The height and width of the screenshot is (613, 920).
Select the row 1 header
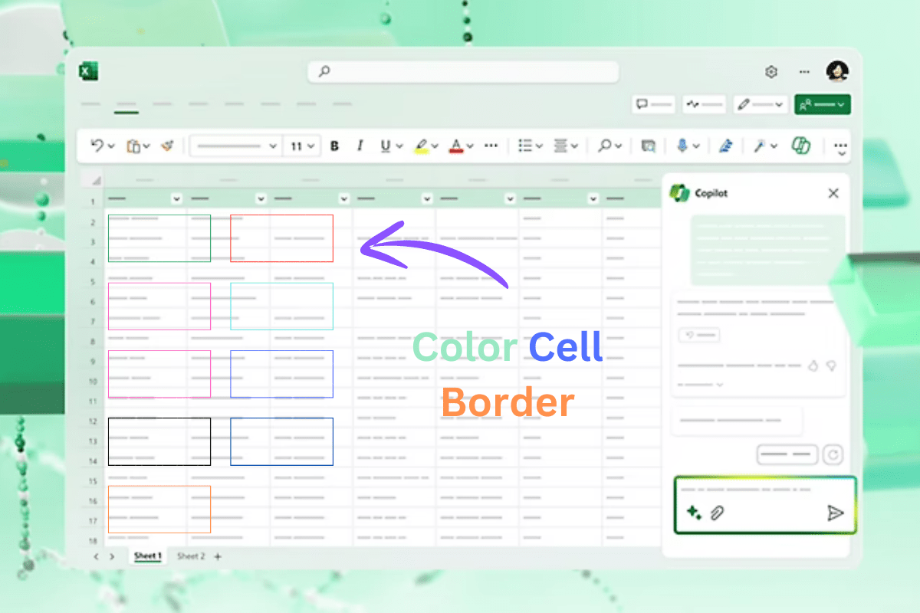(92, 202)
